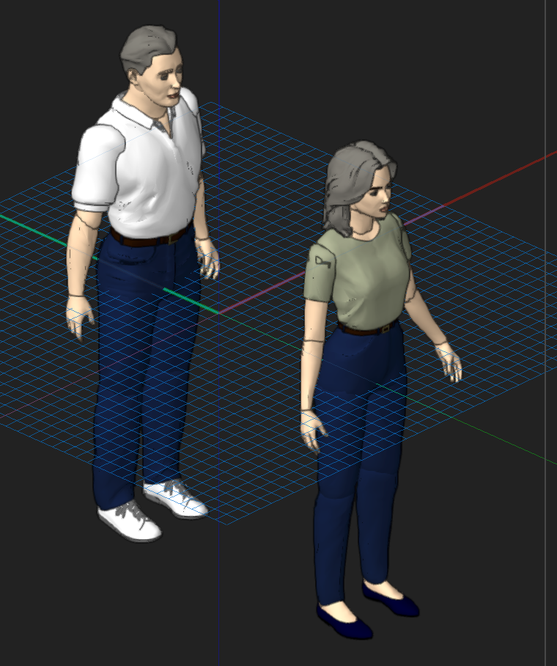Click the man's rear white sneaker
The height and width of the screenshot is (666, 557).
click(x=176, y=499)
